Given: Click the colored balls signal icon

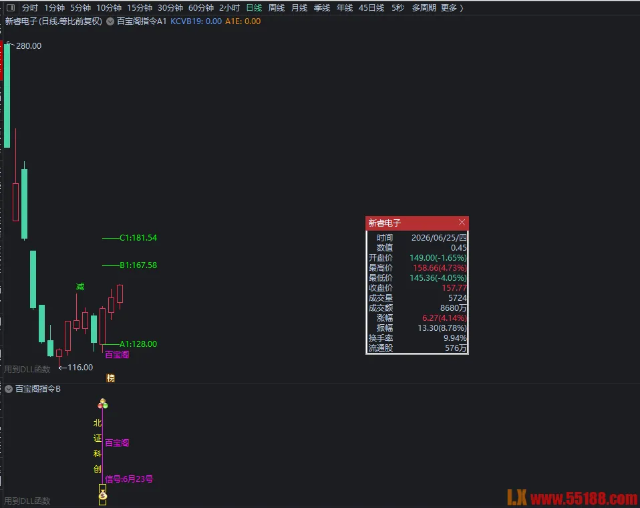Looking at the screenshot, I should point(103,404).
